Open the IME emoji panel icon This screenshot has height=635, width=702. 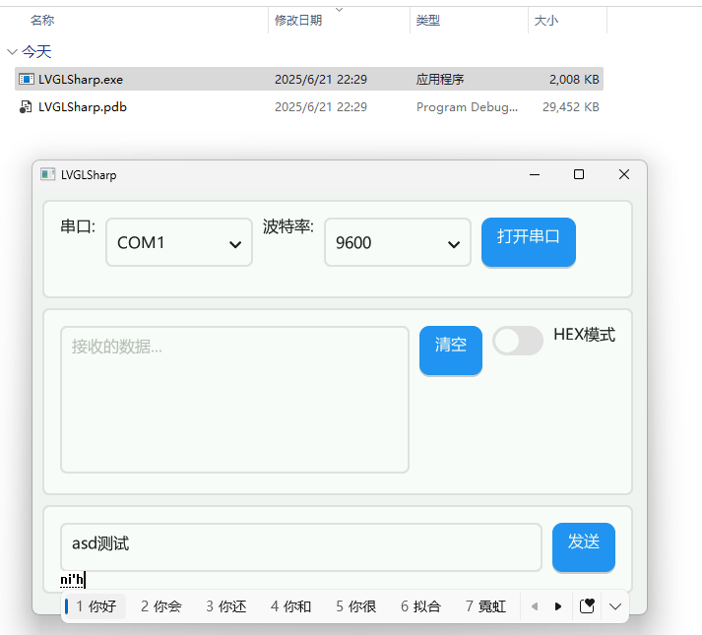pyautogui.click(x=587, y=606)
